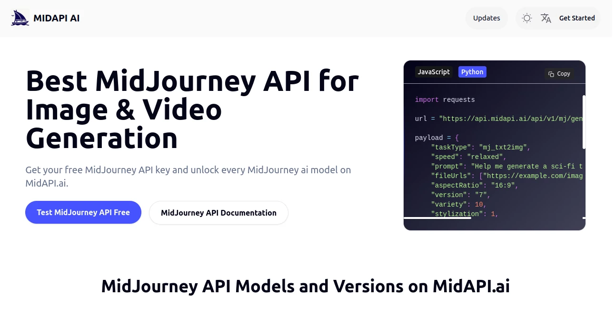Open the language translation icon in header
Image resolution: width=615 pixels, height=317 pixels.
pyautogui.click(x=546, y=18)
